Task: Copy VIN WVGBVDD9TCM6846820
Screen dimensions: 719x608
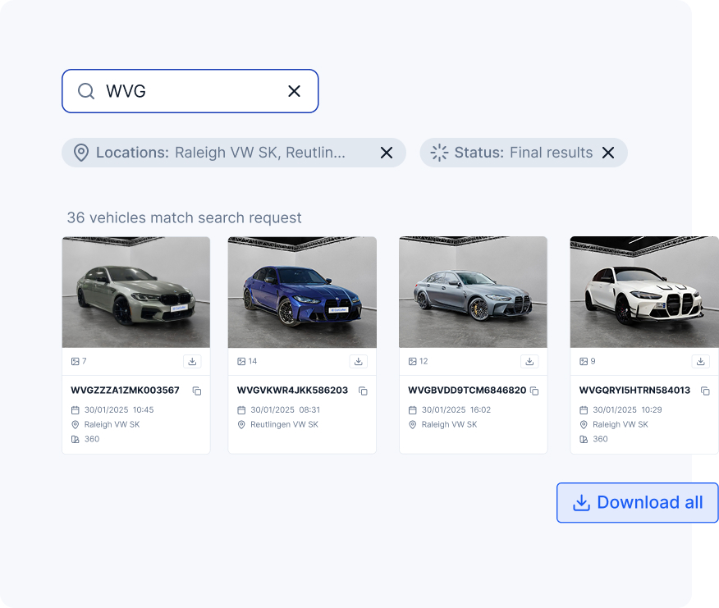Action: [534, 391]
